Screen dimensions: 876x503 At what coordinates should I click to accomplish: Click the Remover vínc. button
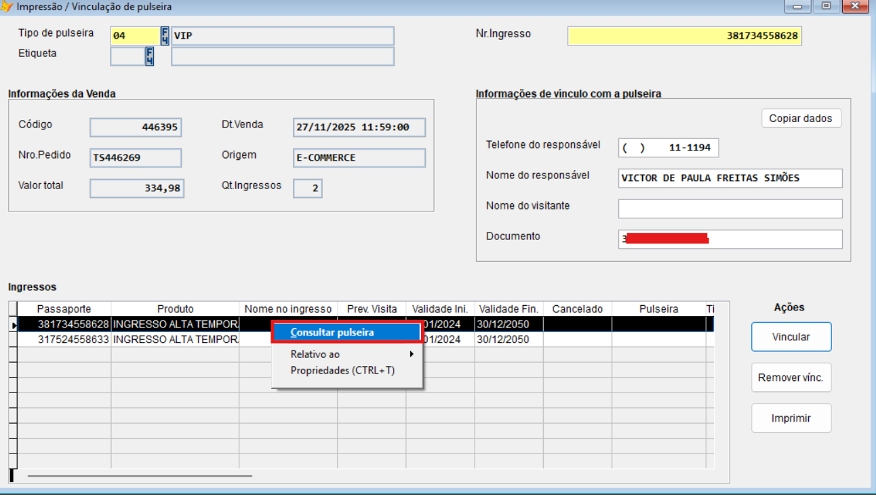coord(791,378)
